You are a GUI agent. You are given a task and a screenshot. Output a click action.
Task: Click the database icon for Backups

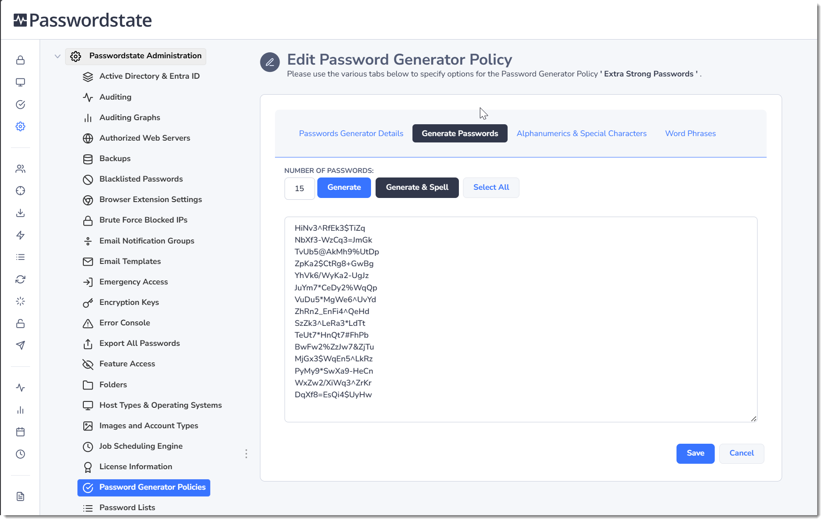pyautogui.click(x=88, y=159)
